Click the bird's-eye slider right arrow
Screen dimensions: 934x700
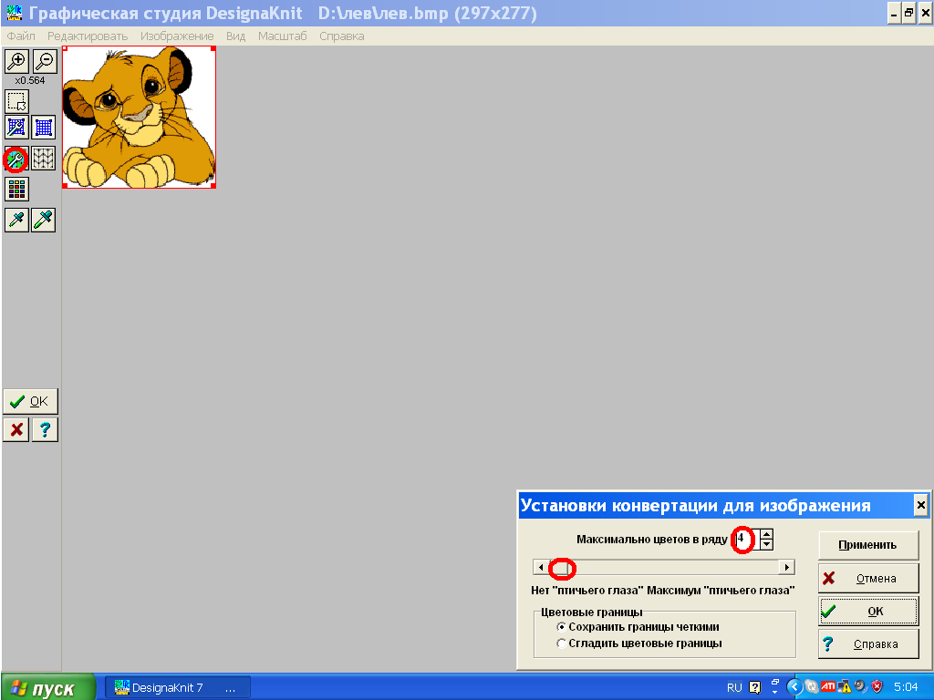point(787,567)
